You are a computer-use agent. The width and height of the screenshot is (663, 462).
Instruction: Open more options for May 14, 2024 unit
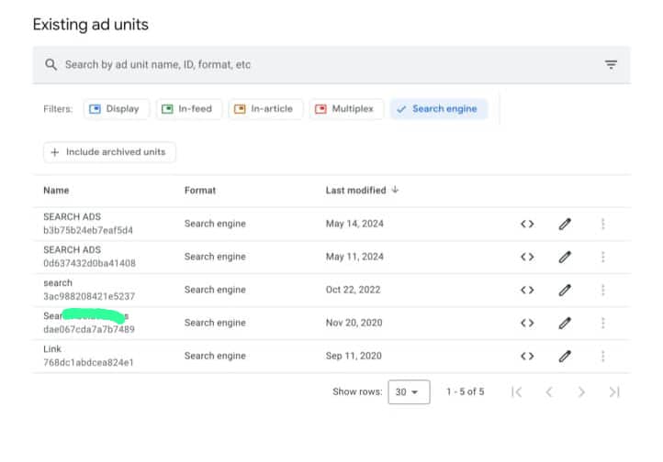[x=603, y=224]
